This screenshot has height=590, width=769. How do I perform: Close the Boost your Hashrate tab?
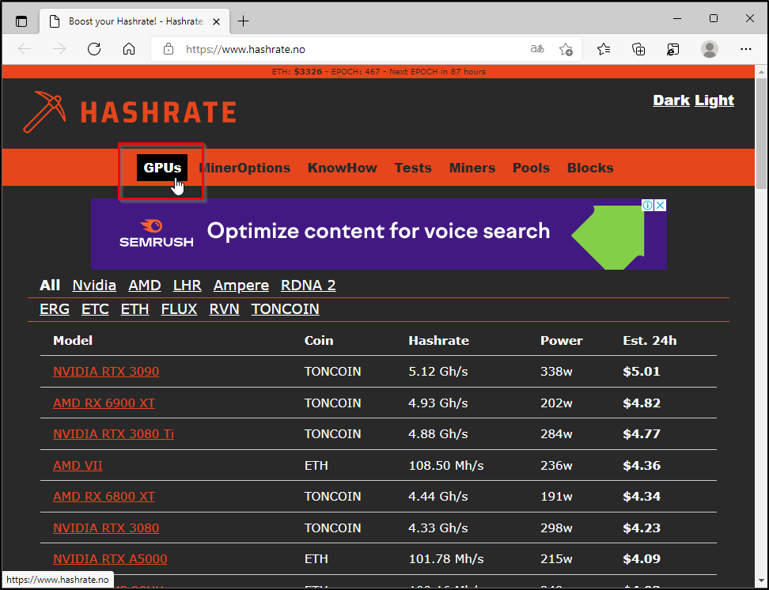click(216, 21)
